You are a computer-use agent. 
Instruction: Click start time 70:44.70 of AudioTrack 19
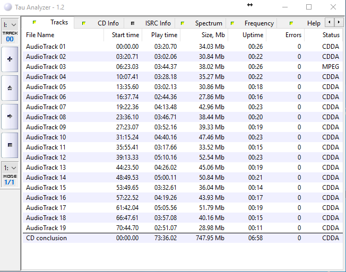(127, 228)
